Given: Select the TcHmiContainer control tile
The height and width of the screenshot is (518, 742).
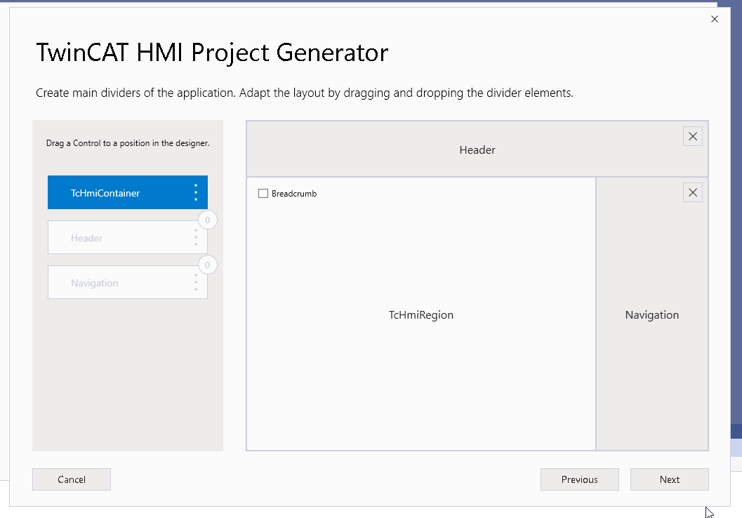Looking at the screenshot, I should pos(127,192).
